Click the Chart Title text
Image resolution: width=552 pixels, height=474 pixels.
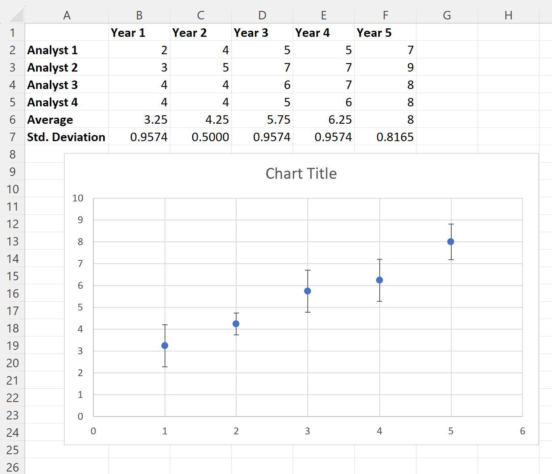point(301,174)
